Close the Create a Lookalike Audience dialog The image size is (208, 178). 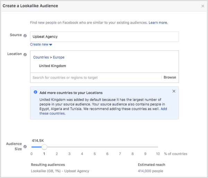tap(203, 6)
